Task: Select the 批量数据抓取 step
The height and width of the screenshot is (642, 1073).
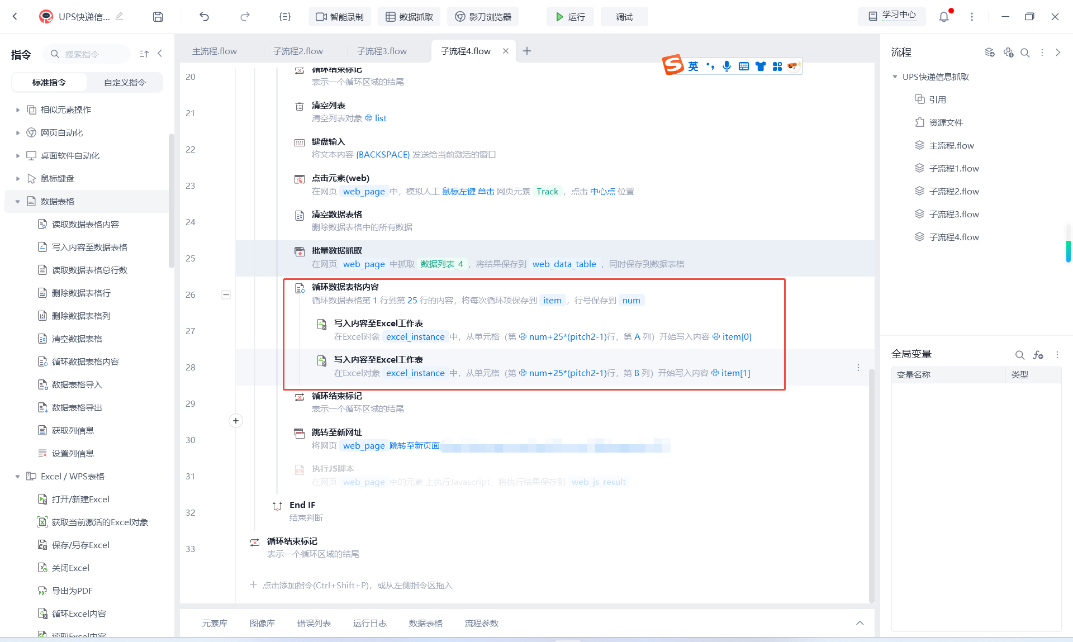Action: point(555,258)
